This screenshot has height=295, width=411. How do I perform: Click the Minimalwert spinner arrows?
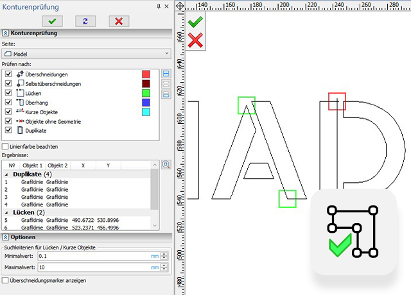pos(164,256)
